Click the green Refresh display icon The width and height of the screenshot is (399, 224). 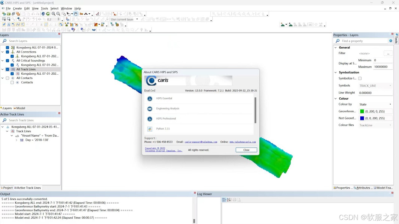coord(48,14)
